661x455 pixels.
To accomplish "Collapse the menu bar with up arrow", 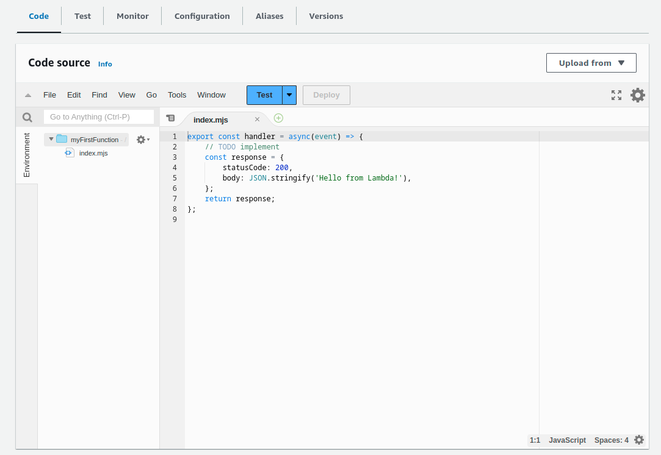I will coord(28,95).
